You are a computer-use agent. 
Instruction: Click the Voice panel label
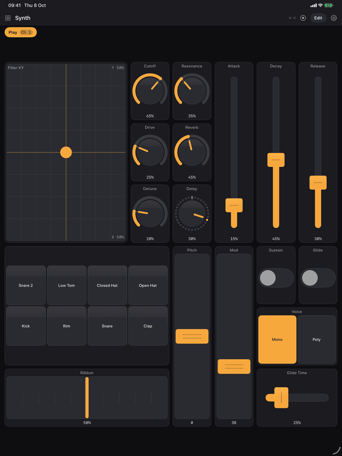(297, 312)
